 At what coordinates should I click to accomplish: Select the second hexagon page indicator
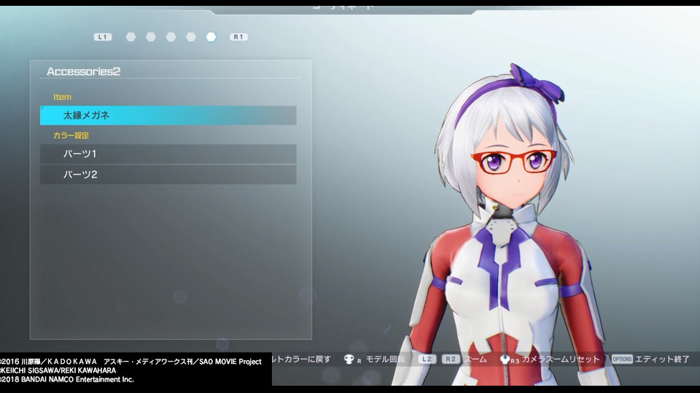151,37
